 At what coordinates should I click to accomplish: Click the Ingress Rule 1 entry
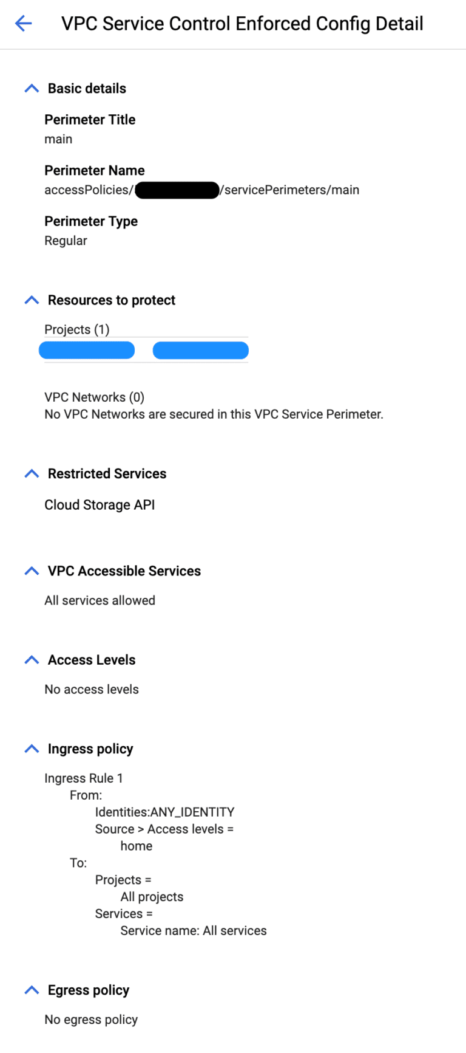click(x=84, y=778)
